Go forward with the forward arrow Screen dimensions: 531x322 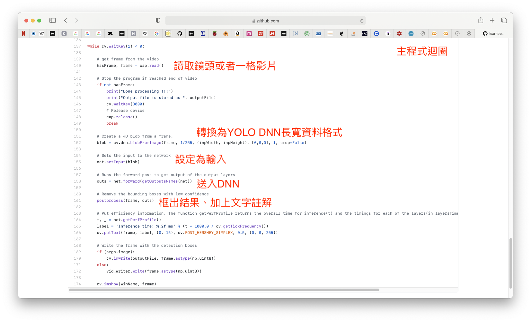coord(76,21)
